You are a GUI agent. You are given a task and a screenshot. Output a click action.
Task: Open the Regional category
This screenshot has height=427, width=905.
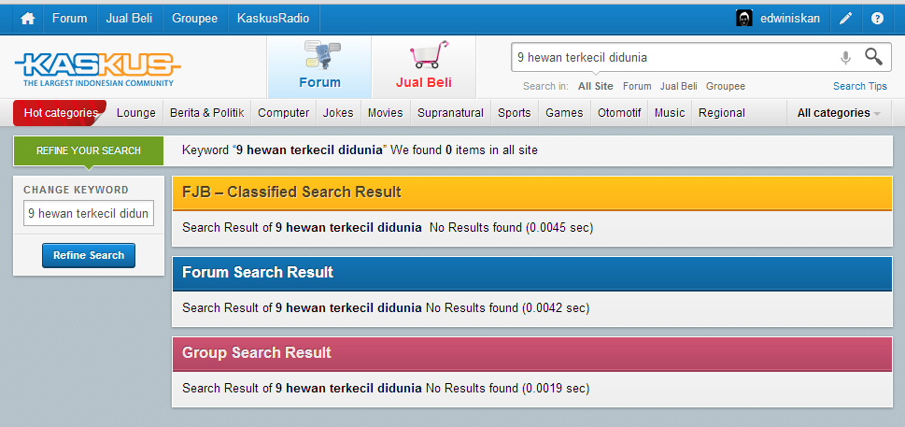point(721,112)
